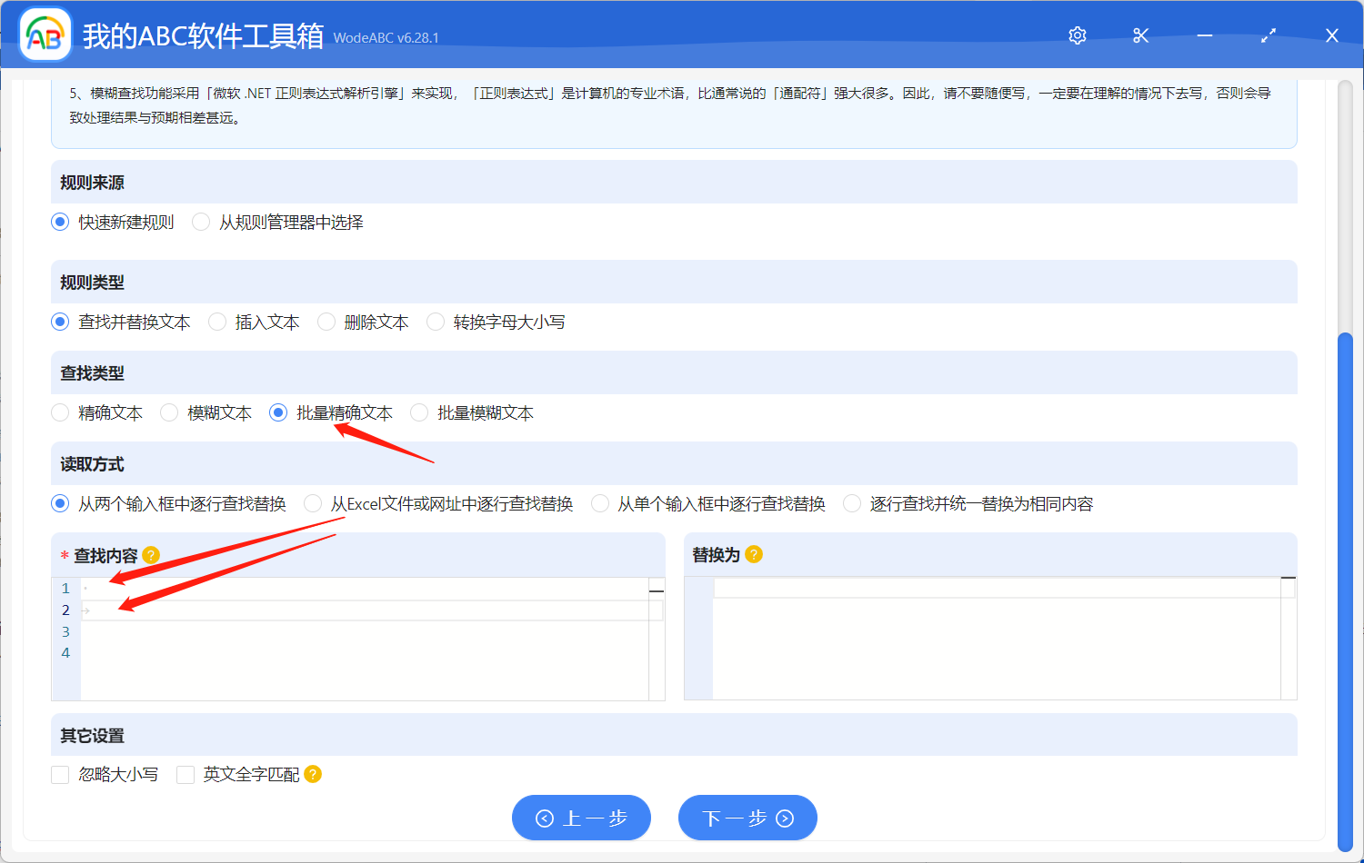Enable the 英文全字匹配 checkbox
This screenshot has height=863, width=1364.
tap(186, 774)
